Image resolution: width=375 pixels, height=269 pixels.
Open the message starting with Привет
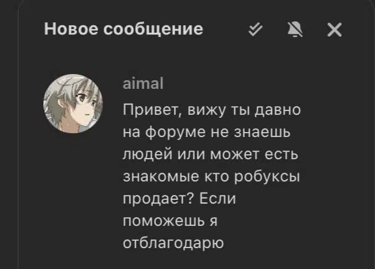pos(212,176)
